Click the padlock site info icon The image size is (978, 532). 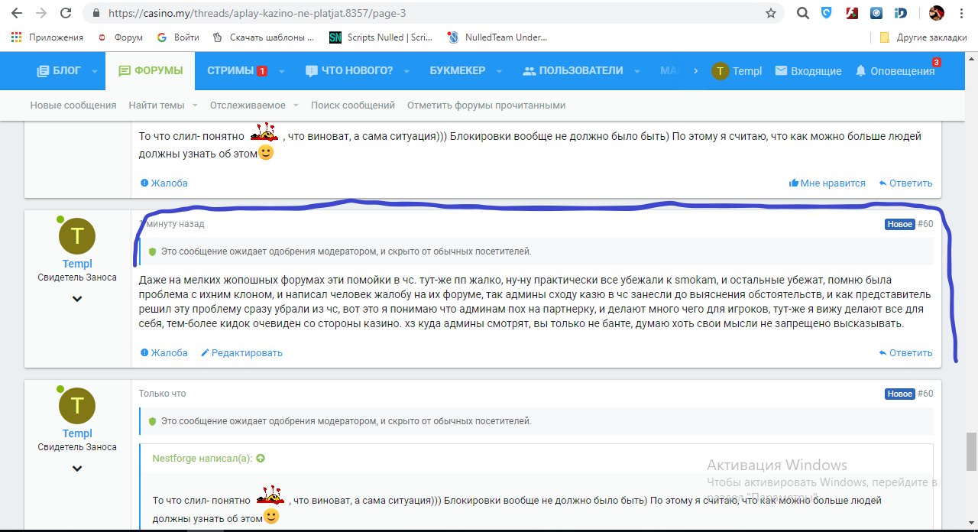coord(96,13)
